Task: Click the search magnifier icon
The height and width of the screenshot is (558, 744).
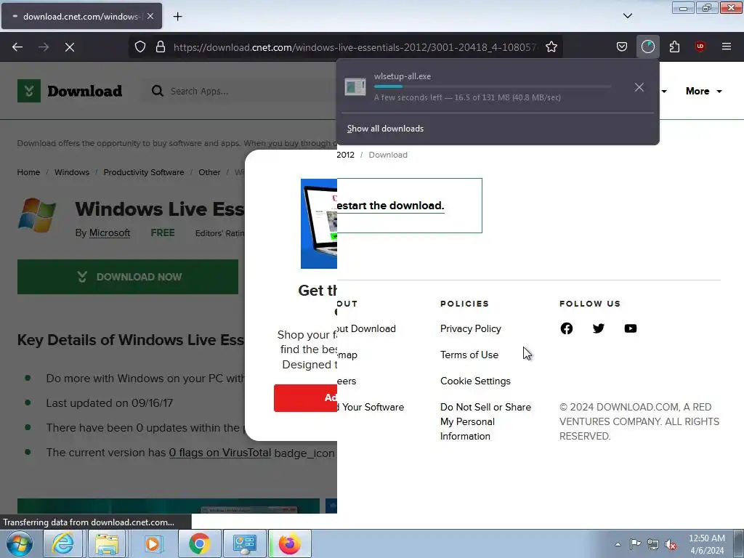Action: pyautogui.click(x=157, y=91)
